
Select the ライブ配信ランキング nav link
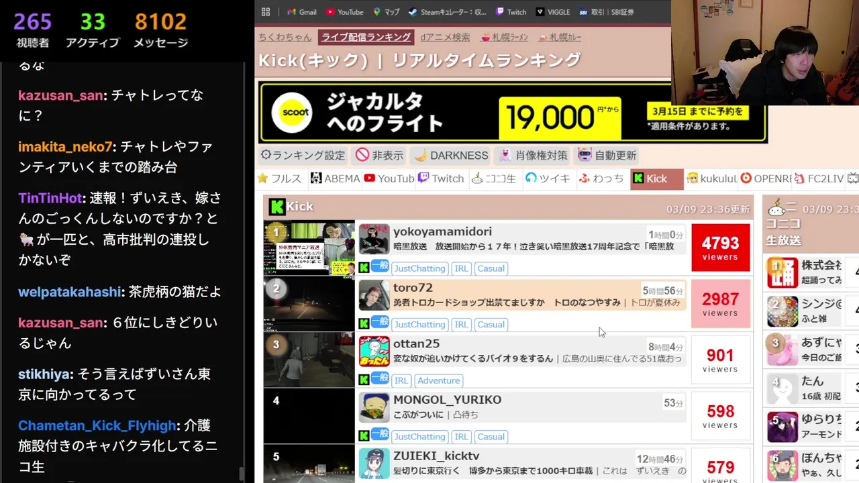click(x=366, y=37)
